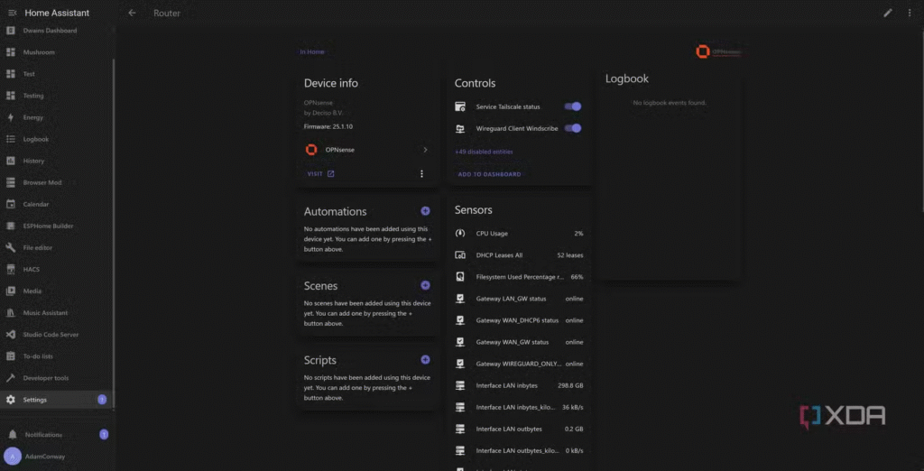This screenshot has width=924, height=471.
Task: Select Settings in the sidebar
Action: tap(35, 400)
